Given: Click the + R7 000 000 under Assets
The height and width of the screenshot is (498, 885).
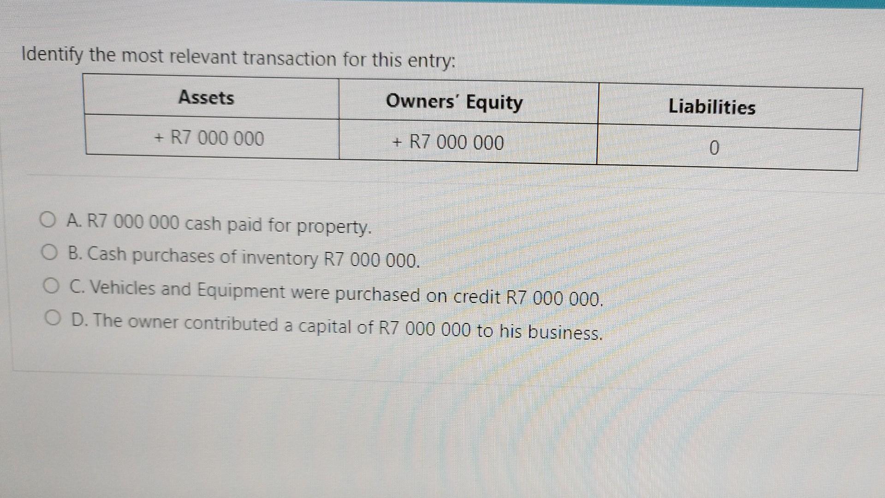Looking at the screenshot, I should [x=208, y=138].
